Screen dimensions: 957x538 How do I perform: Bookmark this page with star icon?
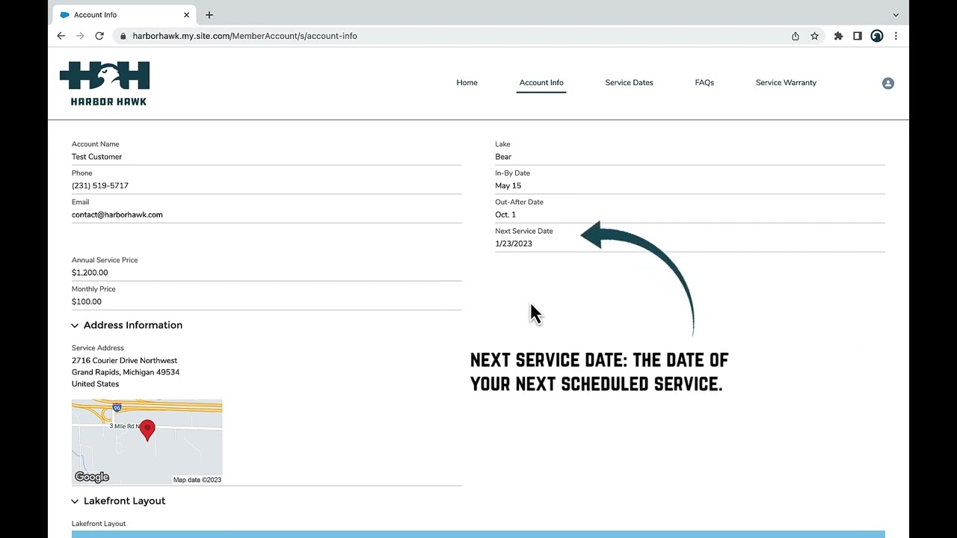pos(815,36)
